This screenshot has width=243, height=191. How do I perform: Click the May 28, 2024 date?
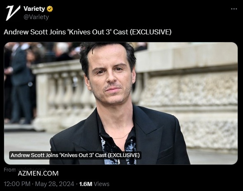(55, 184)
